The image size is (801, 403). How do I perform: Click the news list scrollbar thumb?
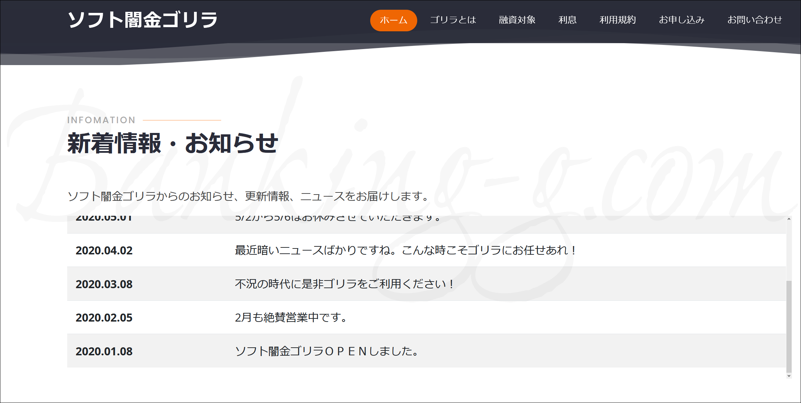point(789,326)
